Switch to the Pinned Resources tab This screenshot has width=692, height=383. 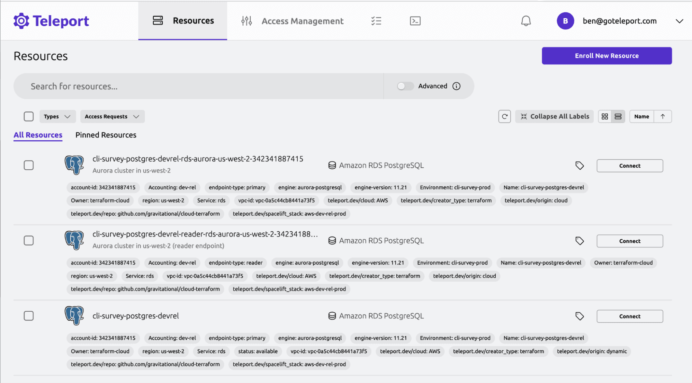(106, 134)
